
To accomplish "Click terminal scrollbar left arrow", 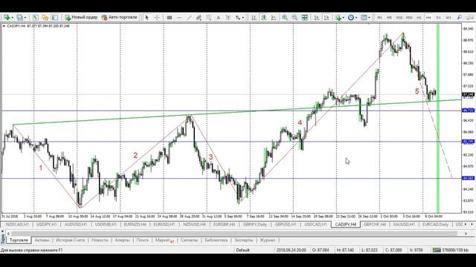I will [8, 234].
